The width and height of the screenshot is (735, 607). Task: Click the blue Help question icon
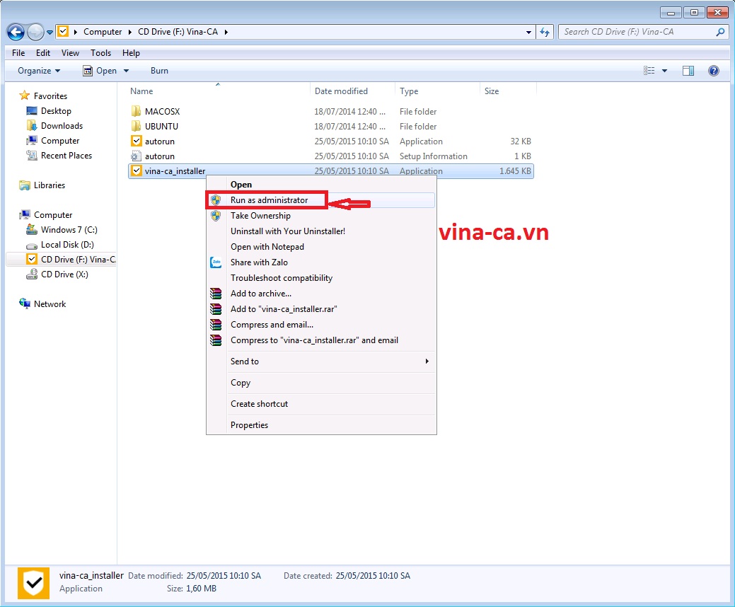coord(714,71)
